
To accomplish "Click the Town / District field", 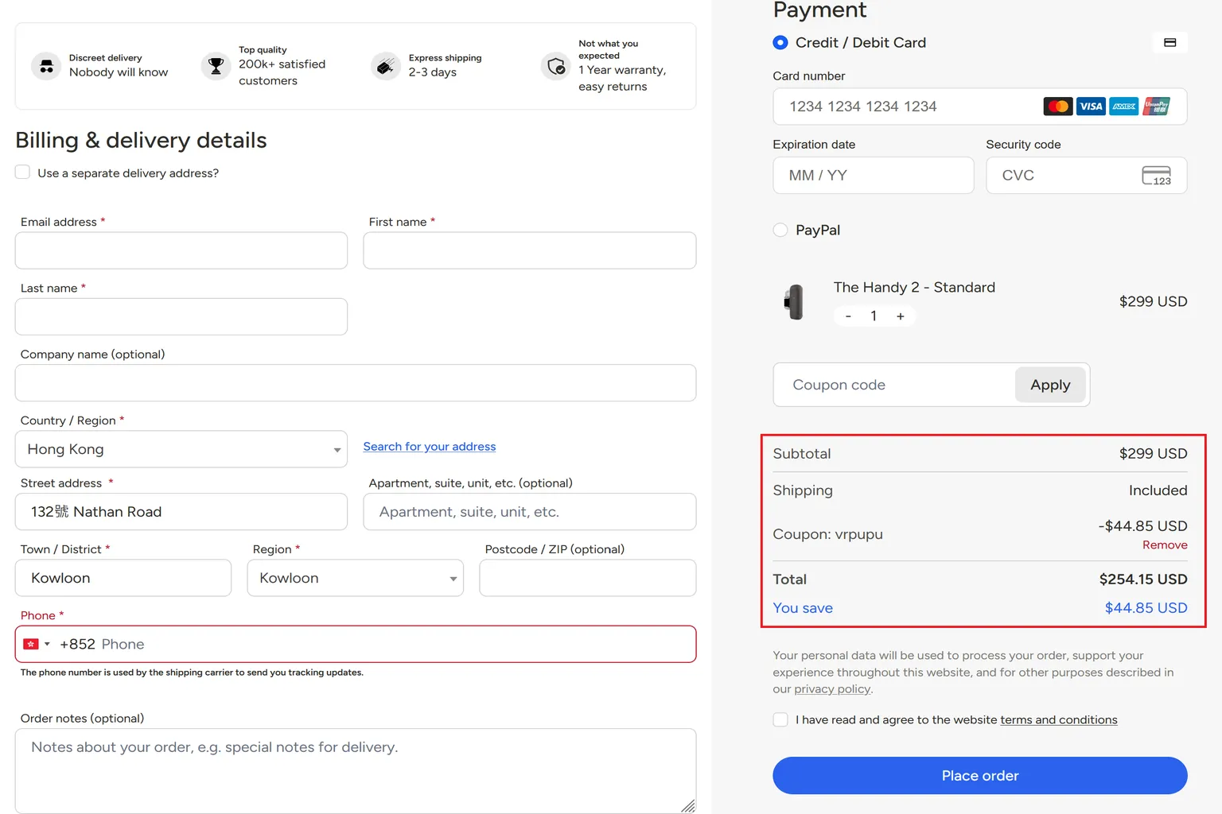I will 123,578.
